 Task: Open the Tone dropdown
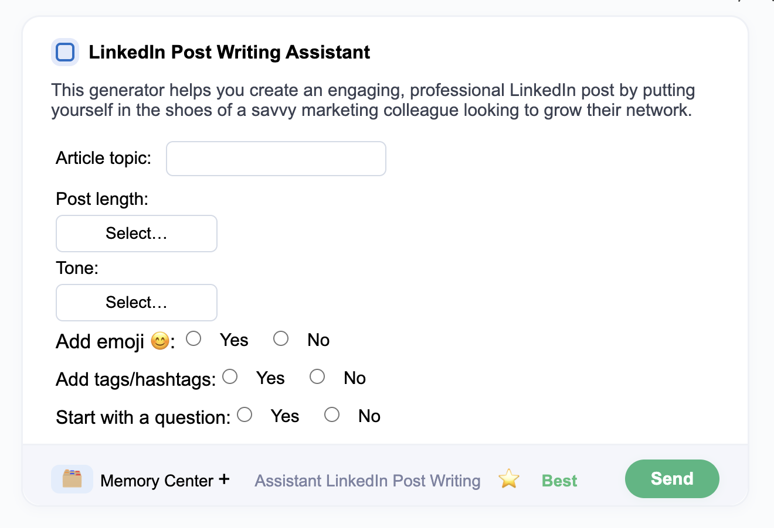137,303
